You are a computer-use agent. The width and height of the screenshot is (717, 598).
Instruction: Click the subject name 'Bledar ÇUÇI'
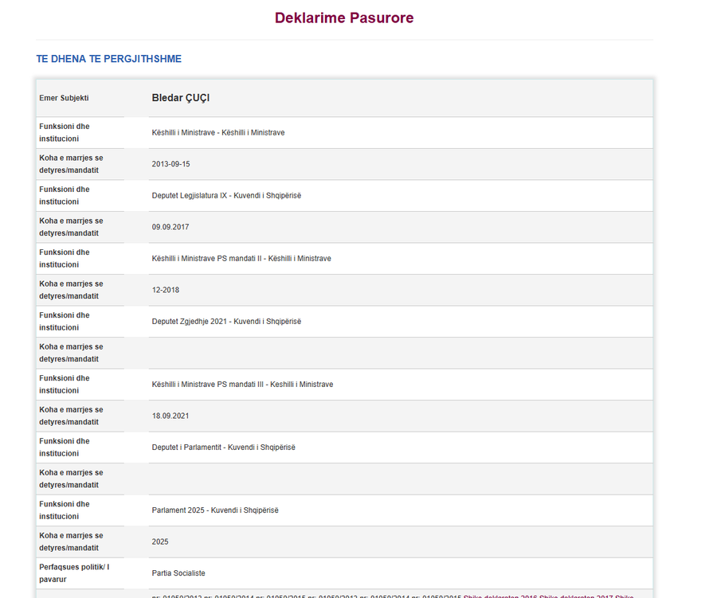pos(181,98)
